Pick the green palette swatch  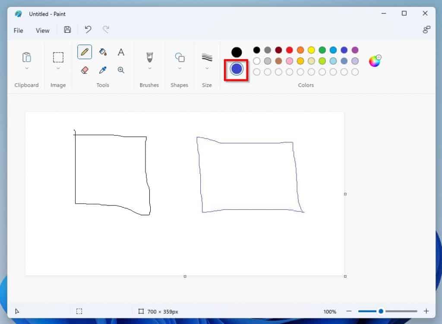322,50
